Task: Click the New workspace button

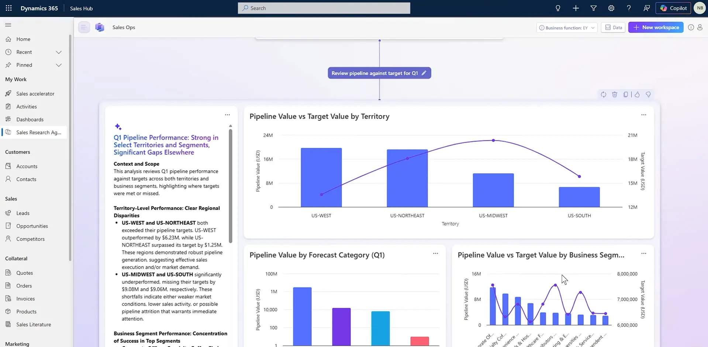Action: (x=656, y=27)
